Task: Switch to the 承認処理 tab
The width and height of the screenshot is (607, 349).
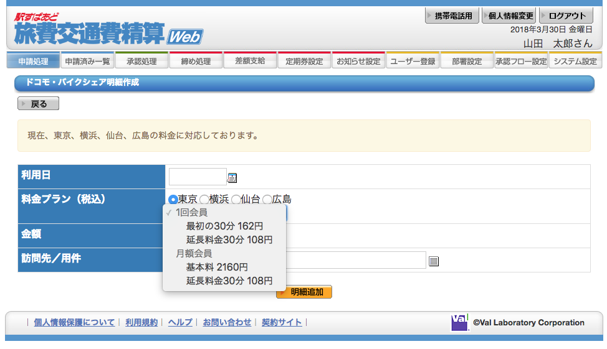Action: click(x=141, y=61)
